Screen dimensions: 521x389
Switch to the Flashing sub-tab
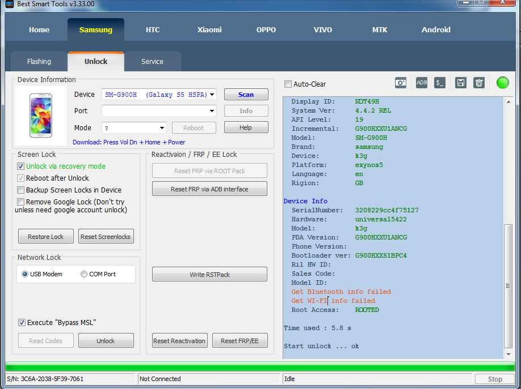[x=39, y=62]
